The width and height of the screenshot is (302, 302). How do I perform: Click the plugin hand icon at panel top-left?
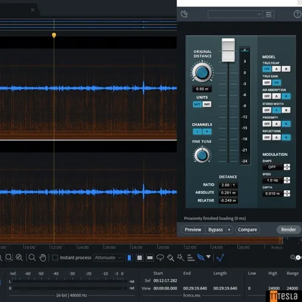pos(184,14)
